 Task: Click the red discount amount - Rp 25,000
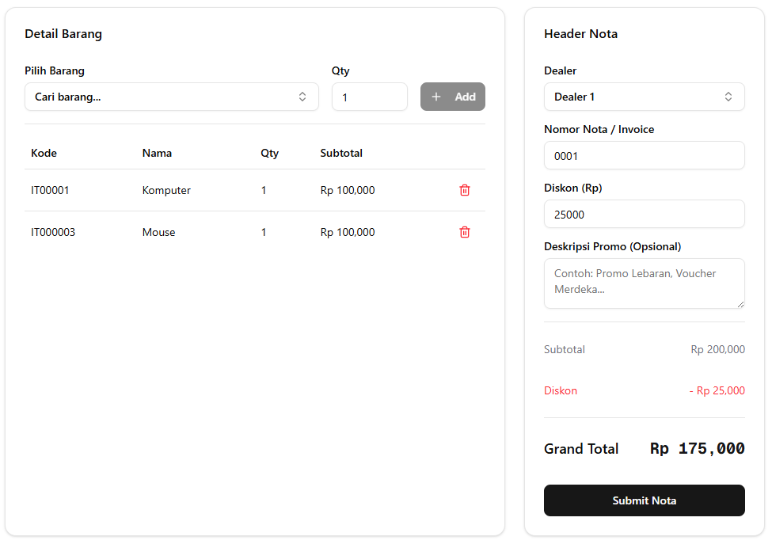click(717, 390)
